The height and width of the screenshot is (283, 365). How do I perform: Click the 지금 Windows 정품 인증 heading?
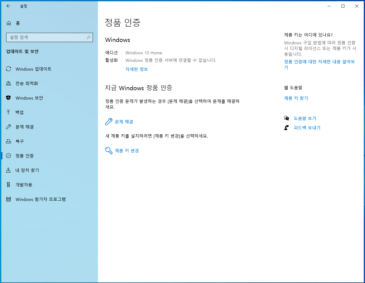(139, 88)
